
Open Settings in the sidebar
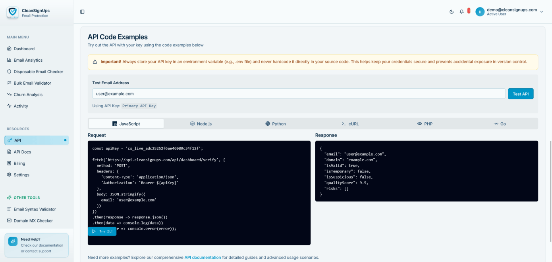(21, 175)
